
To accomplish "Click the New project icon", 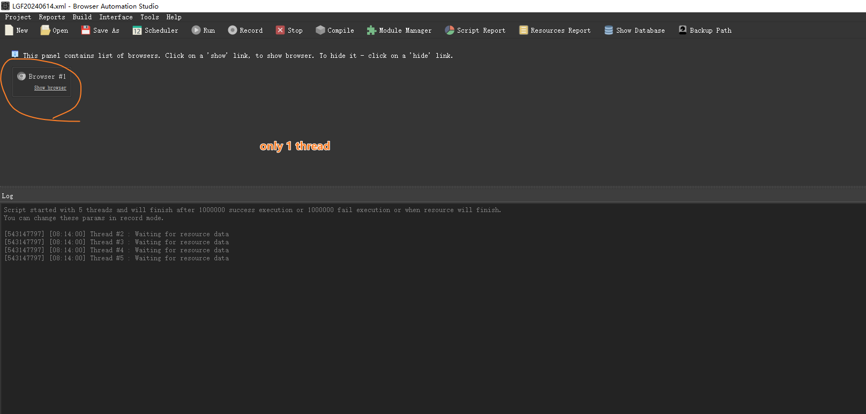I will click(x=9, y=31).
